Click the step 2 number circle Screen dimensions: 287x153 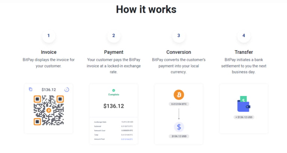tap(114, 36)
